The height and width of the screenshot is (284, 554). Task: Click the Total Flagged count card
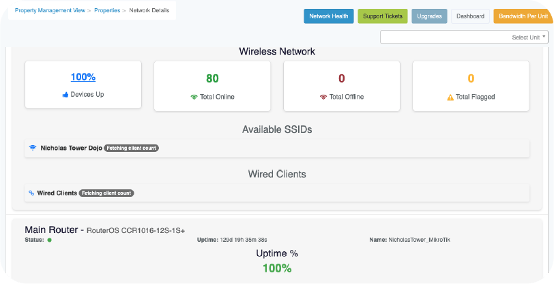471,86
